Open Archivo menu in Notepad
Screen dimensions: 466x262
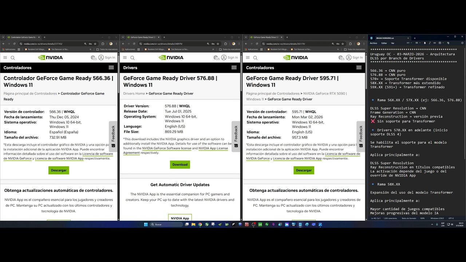click(x=374, y=43)
